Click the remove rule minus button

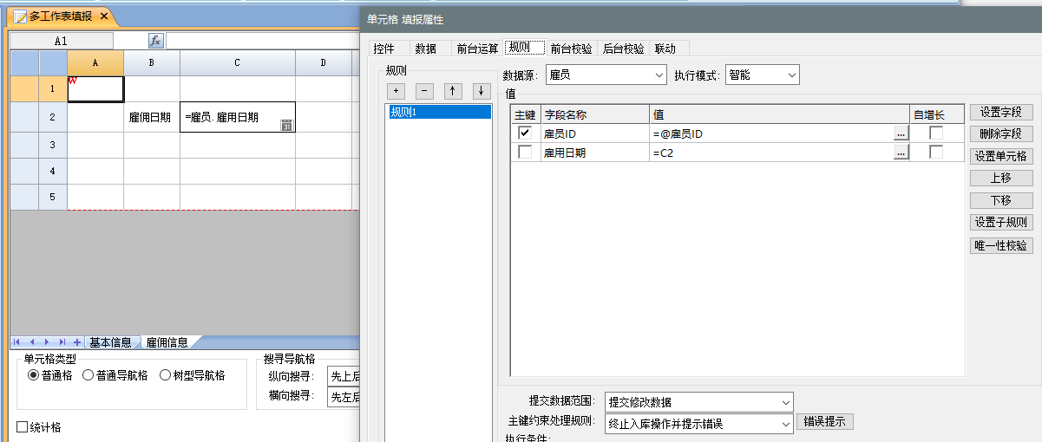425,91
